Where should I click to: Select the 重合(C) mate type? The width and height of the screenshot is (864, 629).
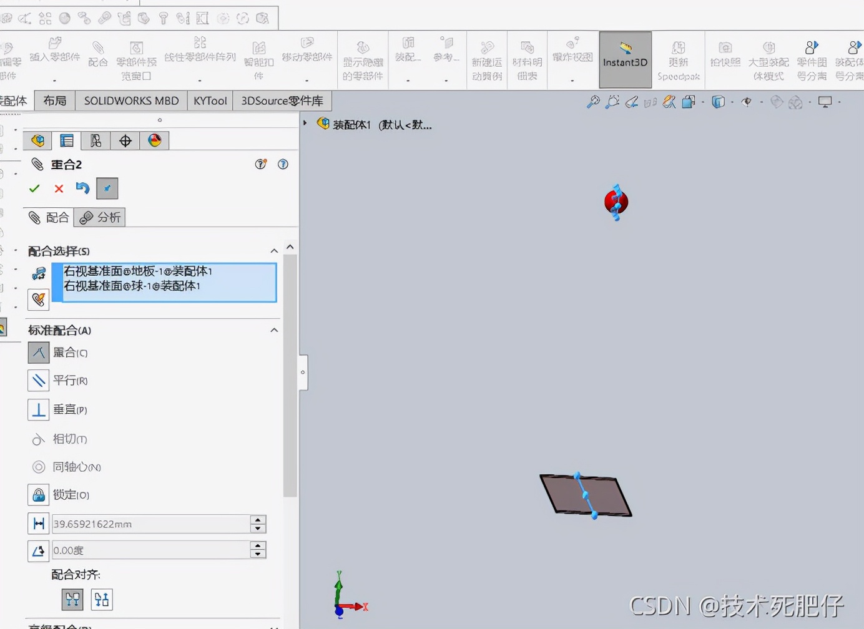[38, 353]
